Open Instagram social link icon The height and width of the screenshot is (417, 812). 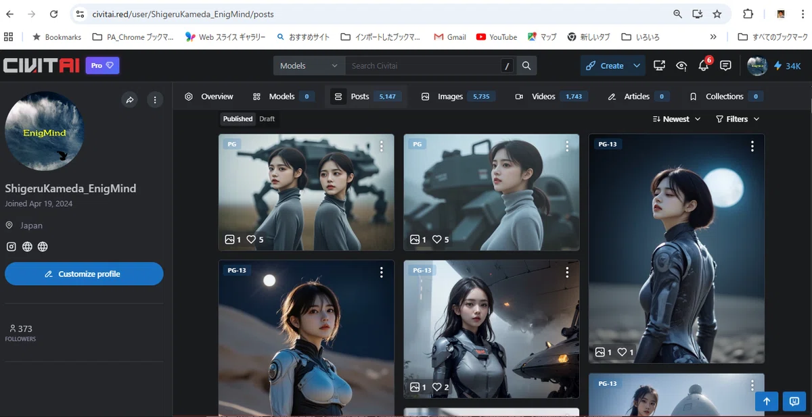11,247
